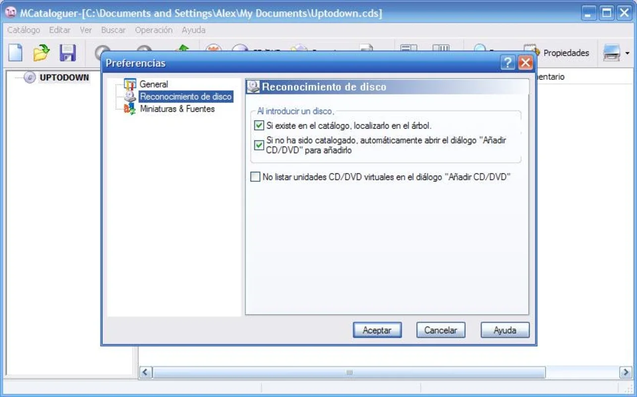The image size is (637, 397).
Task: Click the Cancelar button
Action: [x=441, y=330]
